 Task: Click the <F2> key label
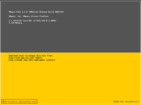coord(4,102)
